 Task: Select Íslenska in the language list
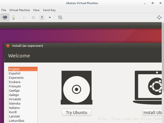(x=23, y=103)
